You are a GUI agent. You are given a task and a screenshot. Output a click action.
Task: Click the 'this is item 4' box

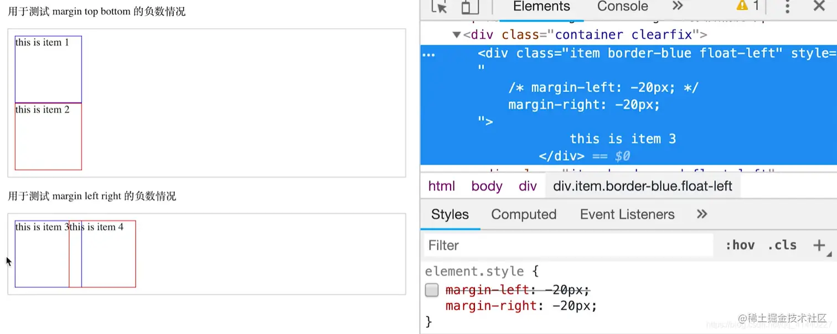click(x=102, y=254)
